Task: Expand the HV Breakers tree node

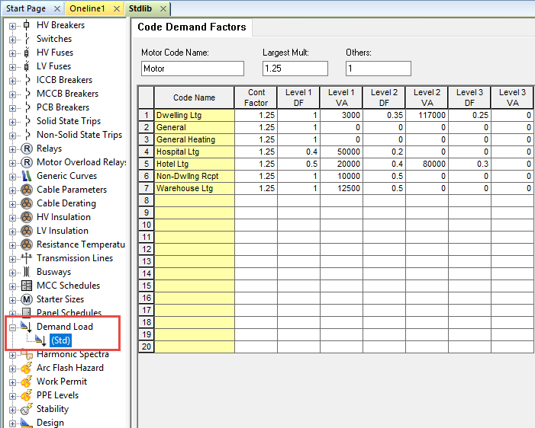Action: [12, 25]
